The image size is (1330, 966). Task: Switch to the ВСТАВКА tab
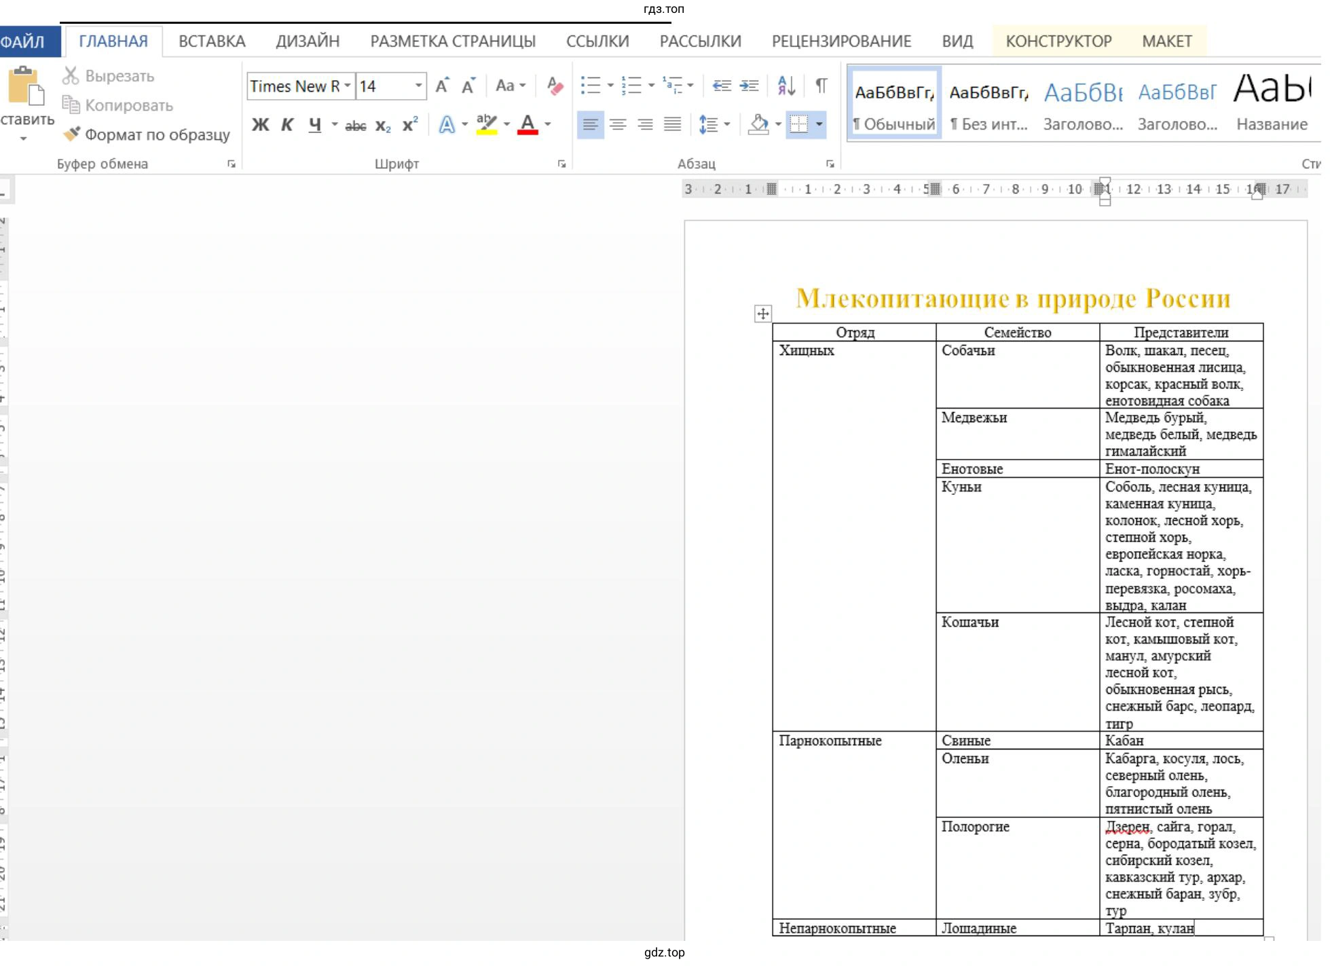[212, 41]
